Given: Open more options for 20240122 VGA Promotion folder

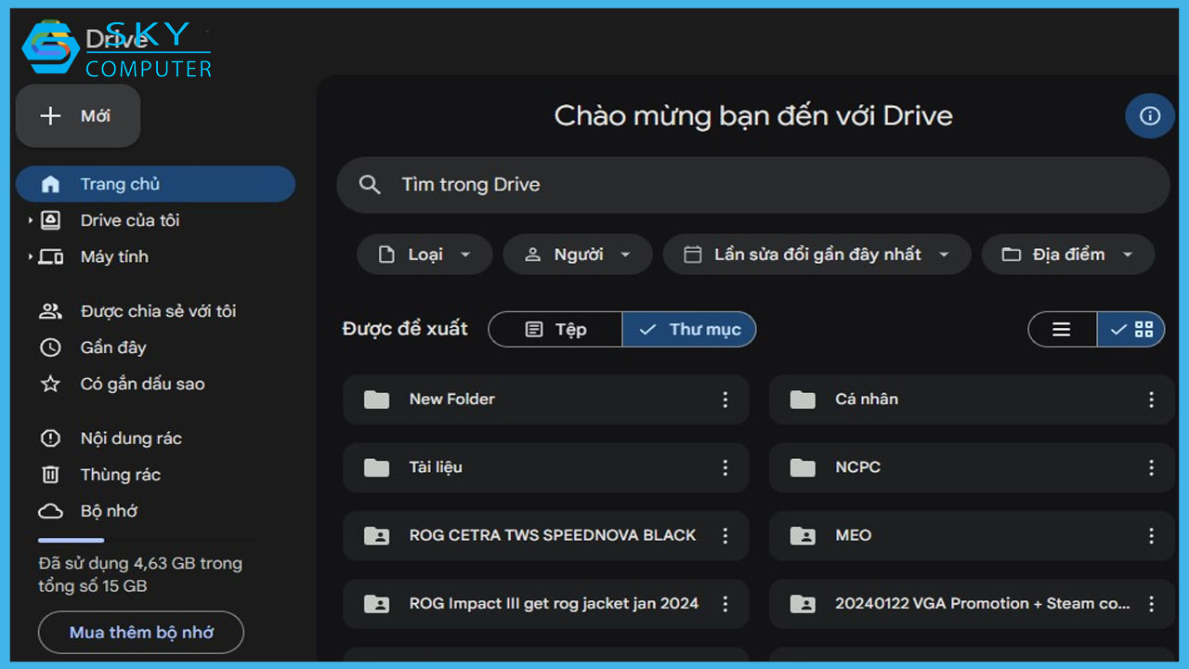Looking at the screenshot, I should click(1151, 604).
